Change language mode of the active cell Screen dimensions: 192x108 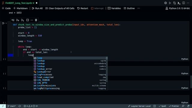click(185, 59)
